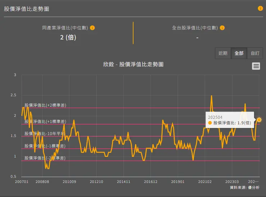This screenshot has height=197, width=266.
Task: Click the highlighted 202504 data point marker
Action: click(259, 120)
